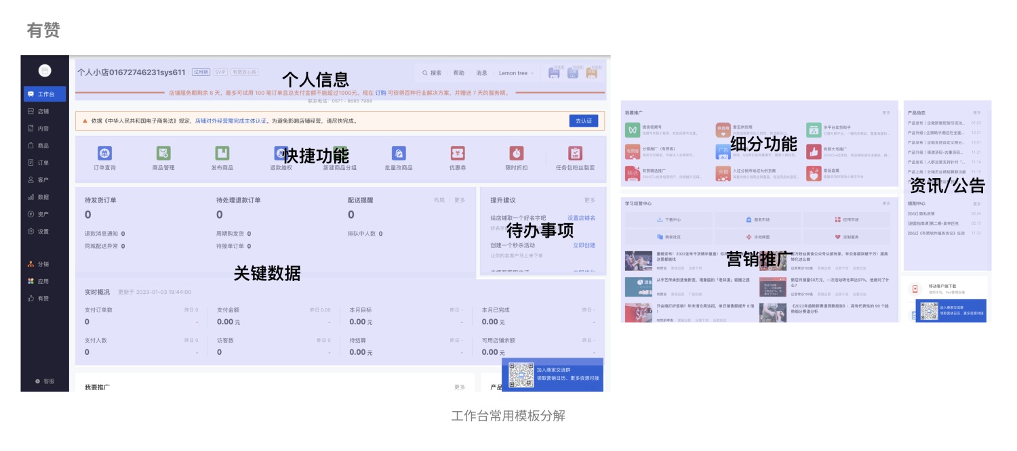The width and height of the screenshot is (1017, 451).
Task: Open the 任务包粉丝裂变 shortcut icon
Action: pyautogui.click(x=575, y=153)
